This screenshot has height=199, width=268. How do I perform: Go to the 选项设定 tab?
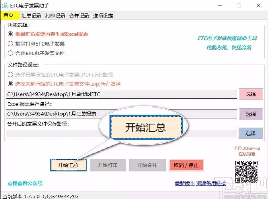coord(103,16)
